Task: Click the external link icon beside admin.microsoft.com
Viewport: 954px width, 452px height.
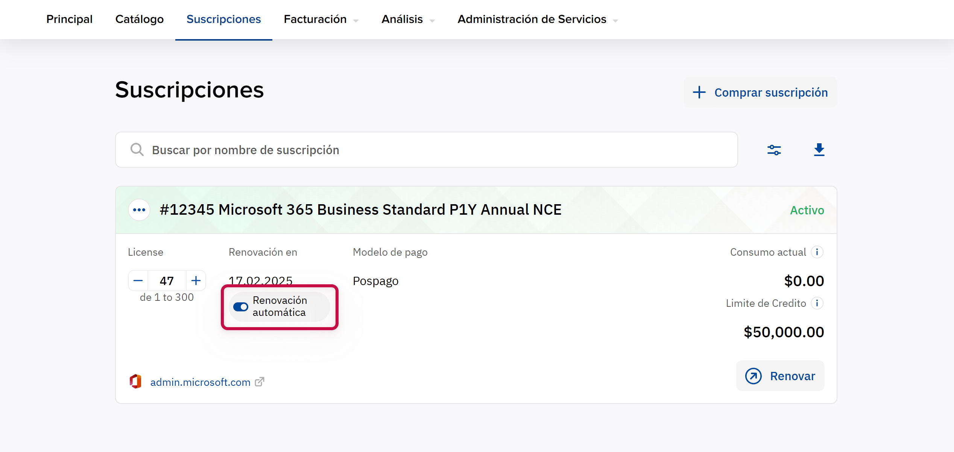Action: [260, 382]
